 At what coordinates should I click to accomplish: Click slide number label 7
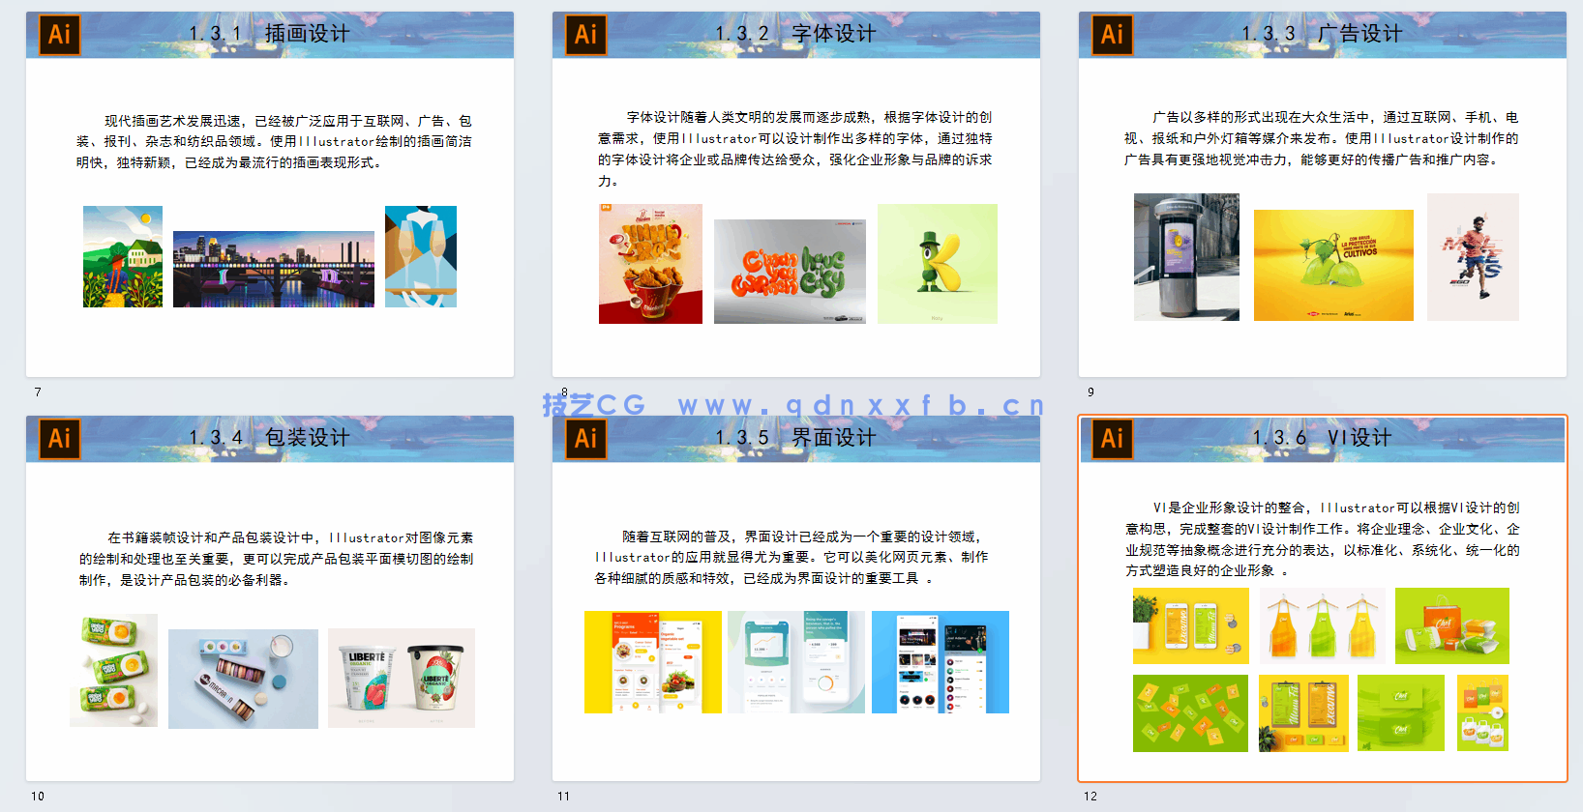(x=38, y=392)
